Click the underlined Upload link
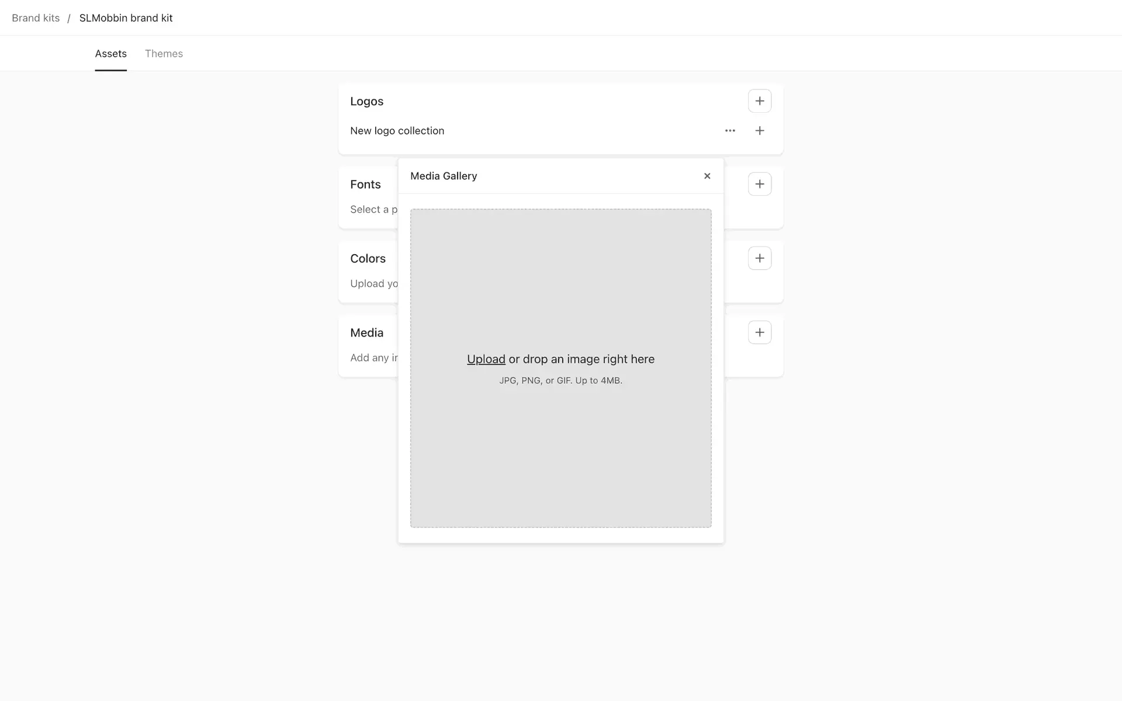The height and width of the screenshot is (701, 1122). point(486,359)
